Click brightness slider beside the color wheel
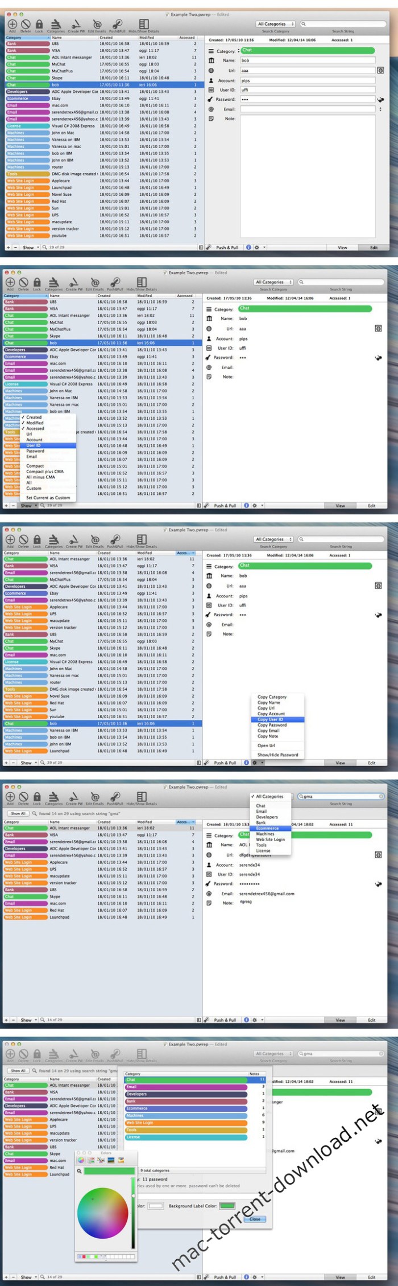This screenshot has height=1286, width=398. [133, 1213]
